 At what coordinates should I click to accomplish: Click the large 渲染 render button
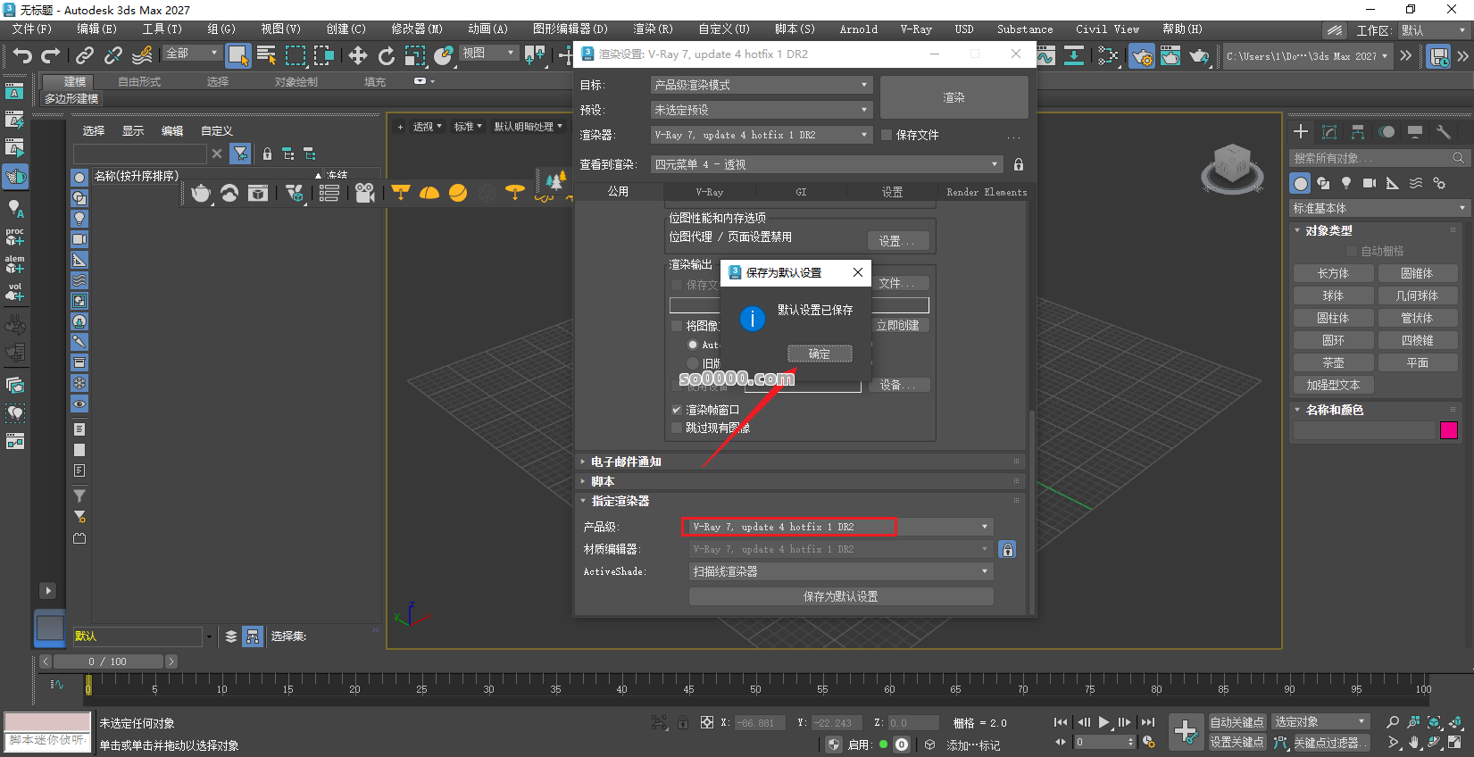point(954,97)
